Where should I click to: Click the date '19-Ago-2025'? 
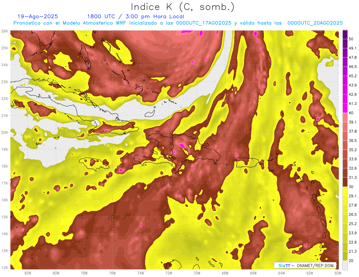pyautogui.click(x=38, y=17)
